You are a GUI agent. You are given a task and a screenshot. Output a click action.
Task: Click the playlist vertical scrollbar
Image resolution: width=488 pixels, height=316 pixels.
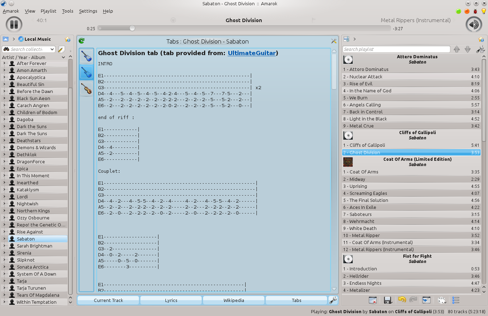click(x=484, y=100)
